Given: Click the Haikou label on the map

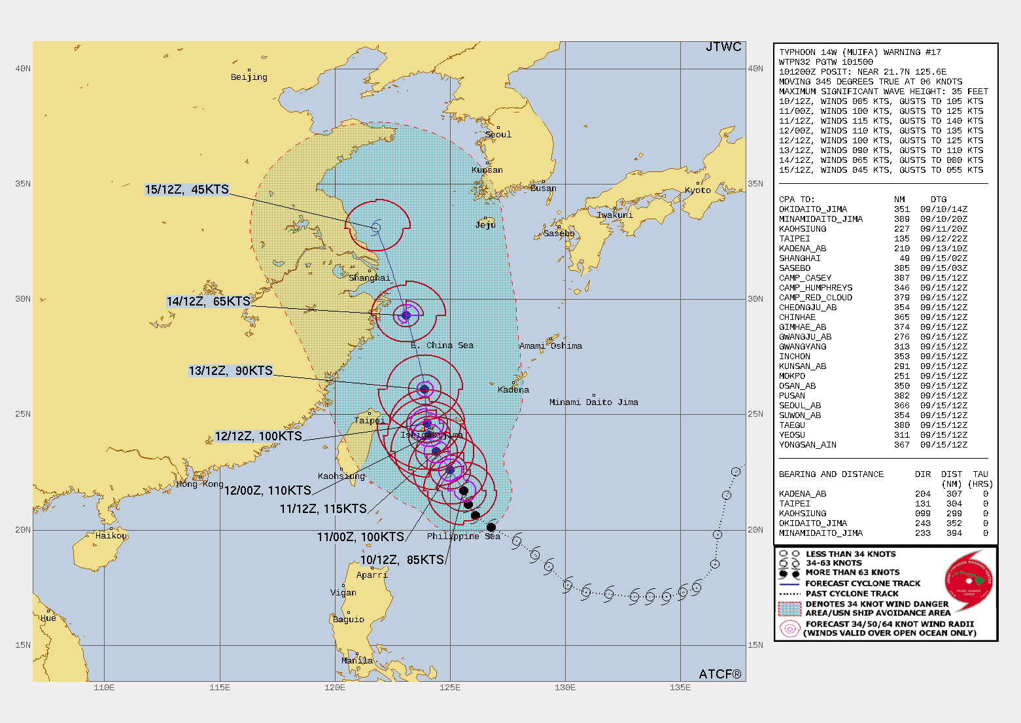Looking at the screenshot, I should 111,536.
